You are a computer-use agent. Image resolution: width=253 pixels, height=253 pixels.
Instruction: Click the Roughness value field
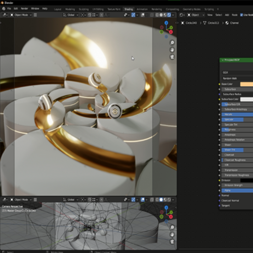[x=237, y=130]
